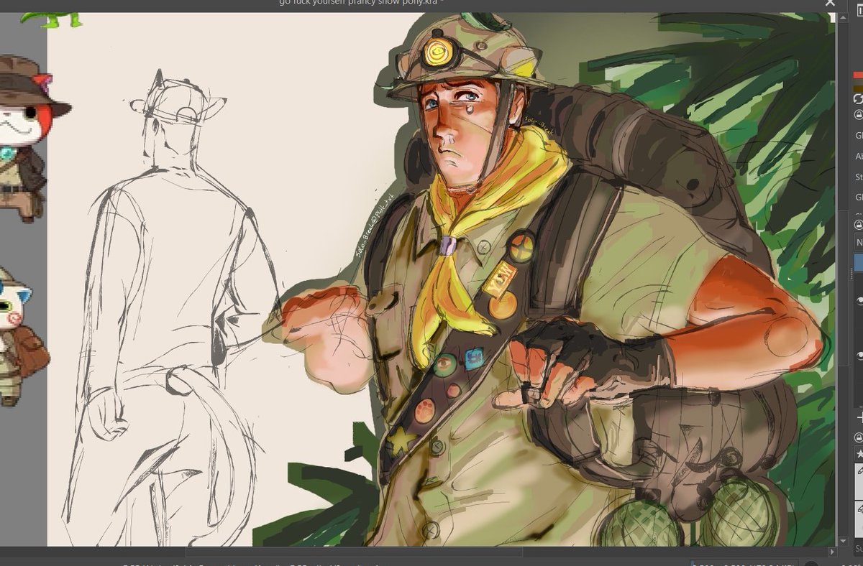Click the vertical scrollbar up arrow
Screen dimensions: 863x566
coord(843,17)
